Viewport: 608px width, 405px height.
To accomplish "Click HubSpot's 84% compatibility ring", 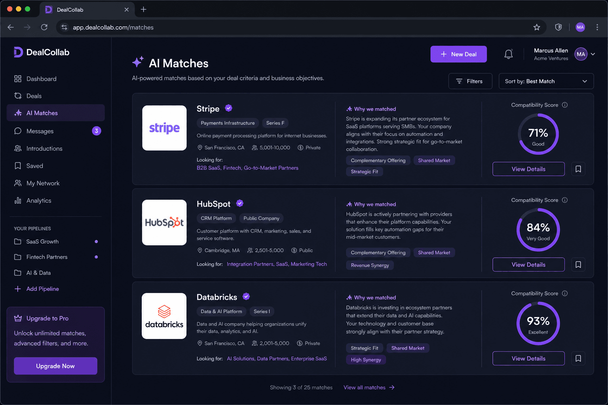I will tap(538, 230).
